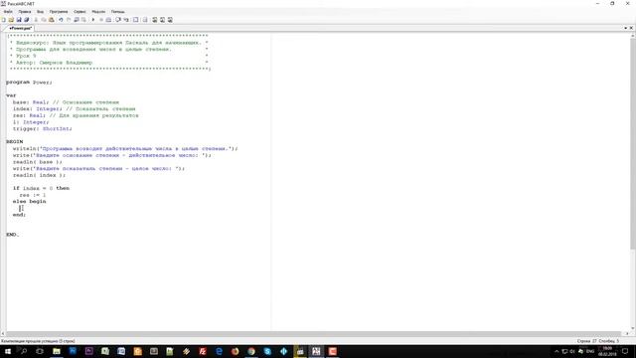Click the 'readln( base );' line
The width and height of the screenshot is (636, 358).
click(x=38, y=162)
